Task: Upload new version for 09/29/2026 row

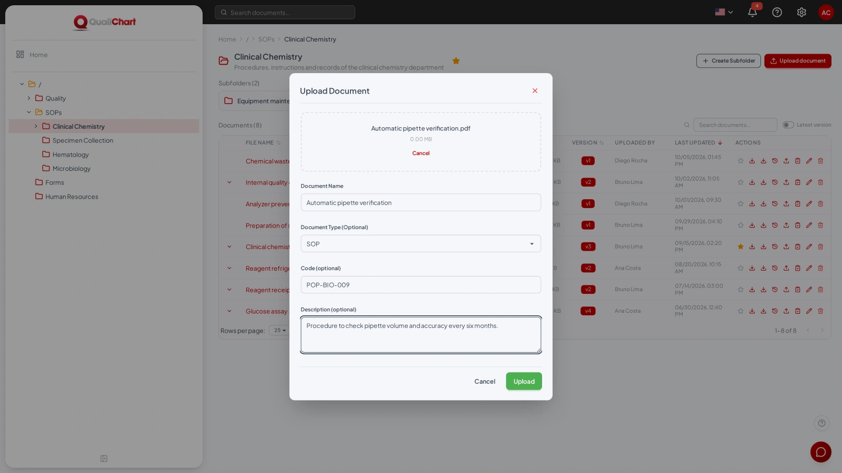Action: (786, 225)
